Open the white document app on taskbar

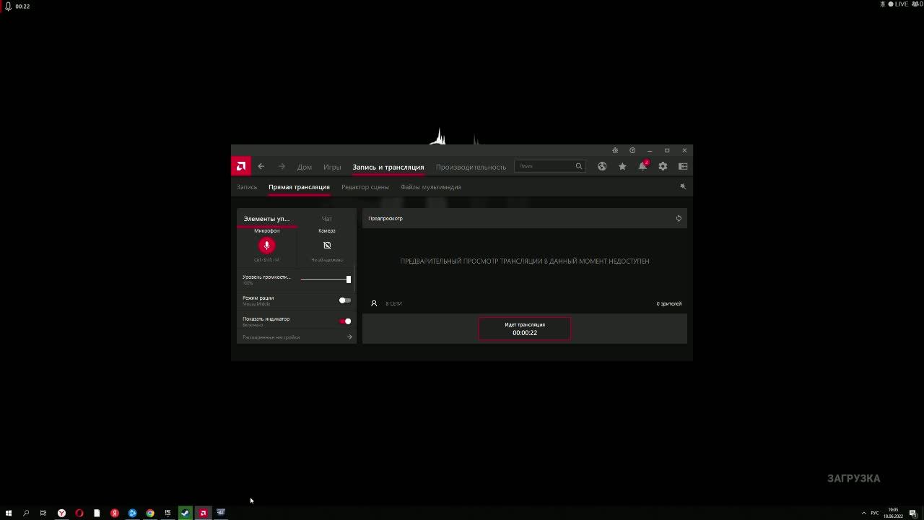pyautogui.click(x=97, y=513)
